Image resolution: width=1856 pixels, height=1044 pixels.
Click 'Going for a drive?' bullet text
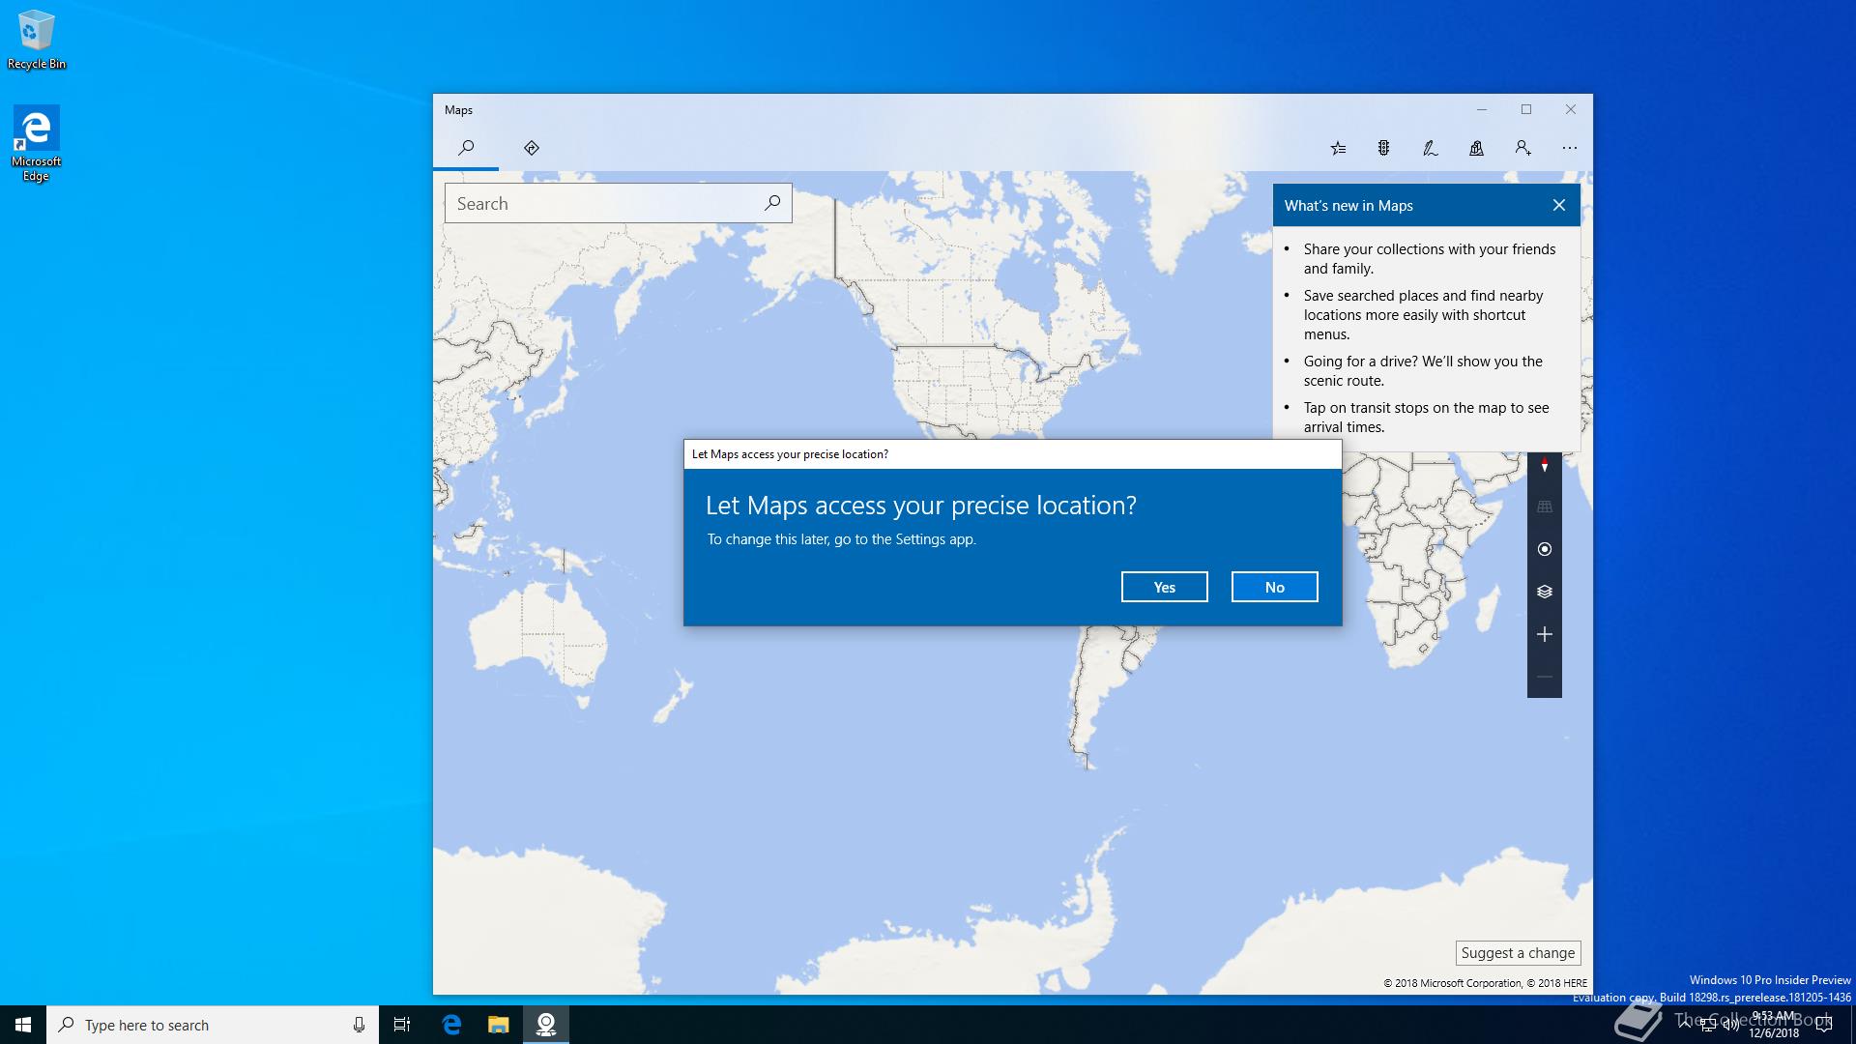pos(1423,371)
